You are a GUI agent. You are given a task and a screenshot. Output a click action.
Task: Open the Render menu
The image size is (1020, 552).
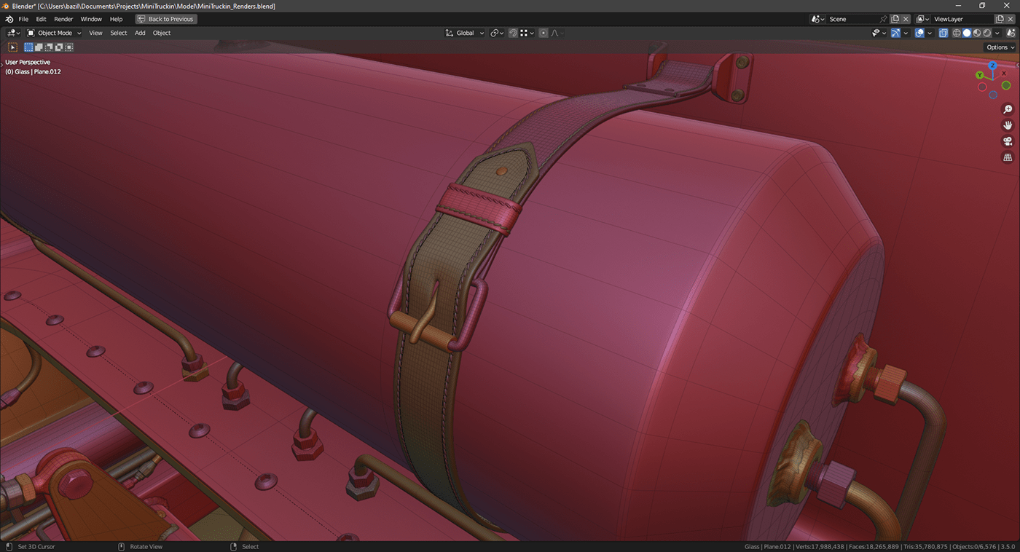63,19
